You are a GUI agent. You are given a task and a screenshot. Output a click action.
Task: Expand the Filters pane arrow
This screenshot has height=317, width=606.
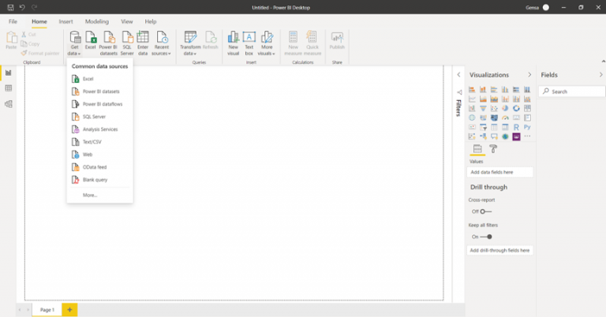(x=458, y=75)
